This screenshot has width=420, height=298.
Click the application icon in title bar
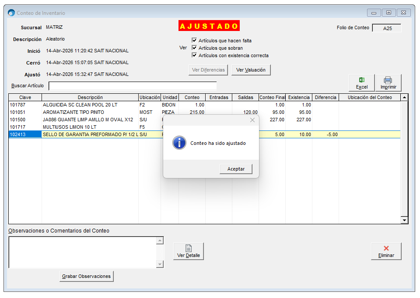pos(11,13)
